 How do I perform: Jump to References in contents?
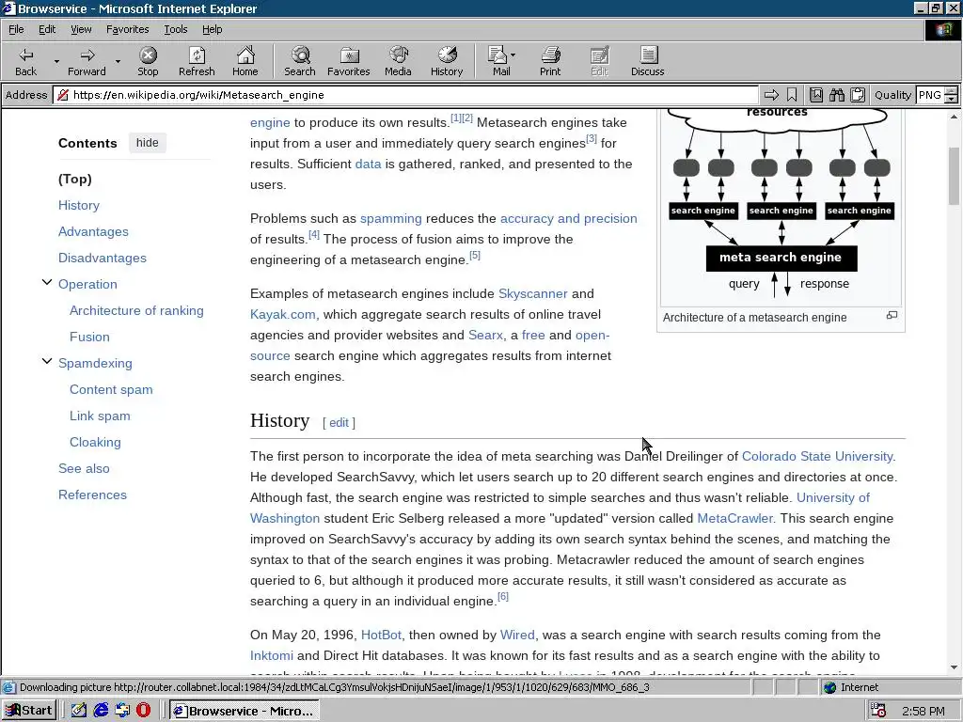92,494
